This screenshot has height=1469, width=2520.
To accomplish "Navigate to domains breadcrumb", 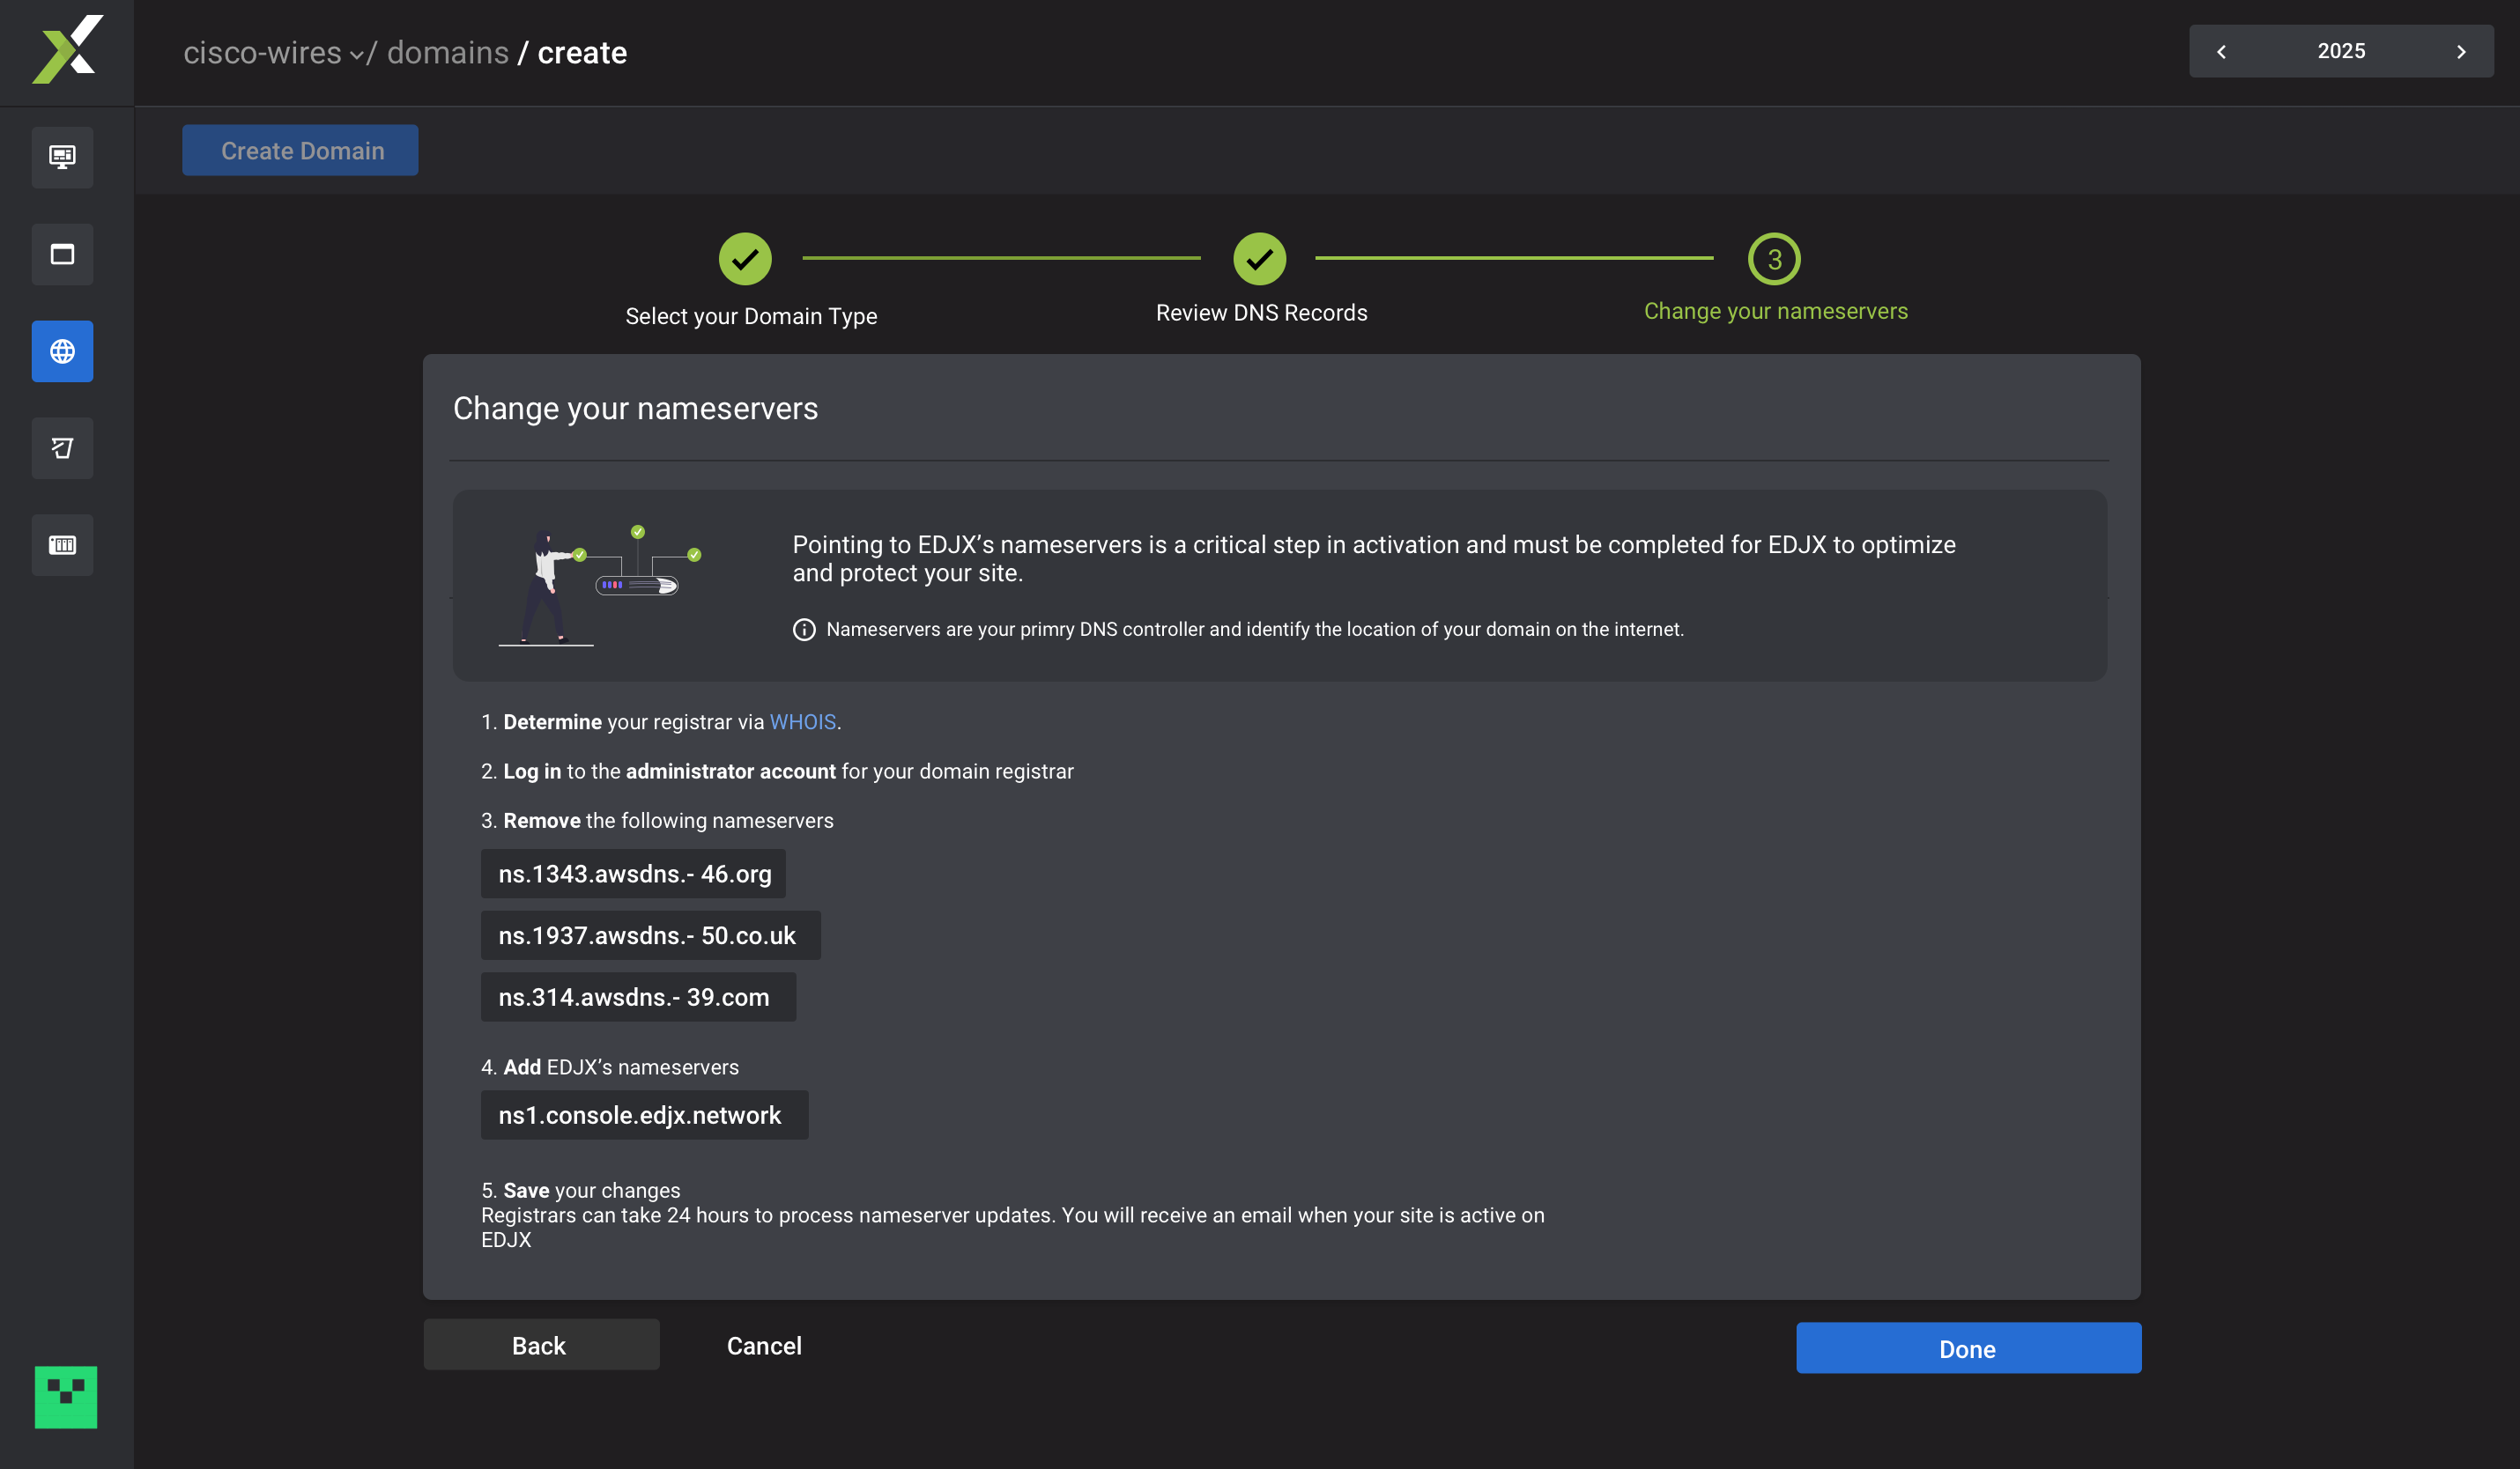I will click(x=447, y=52).
